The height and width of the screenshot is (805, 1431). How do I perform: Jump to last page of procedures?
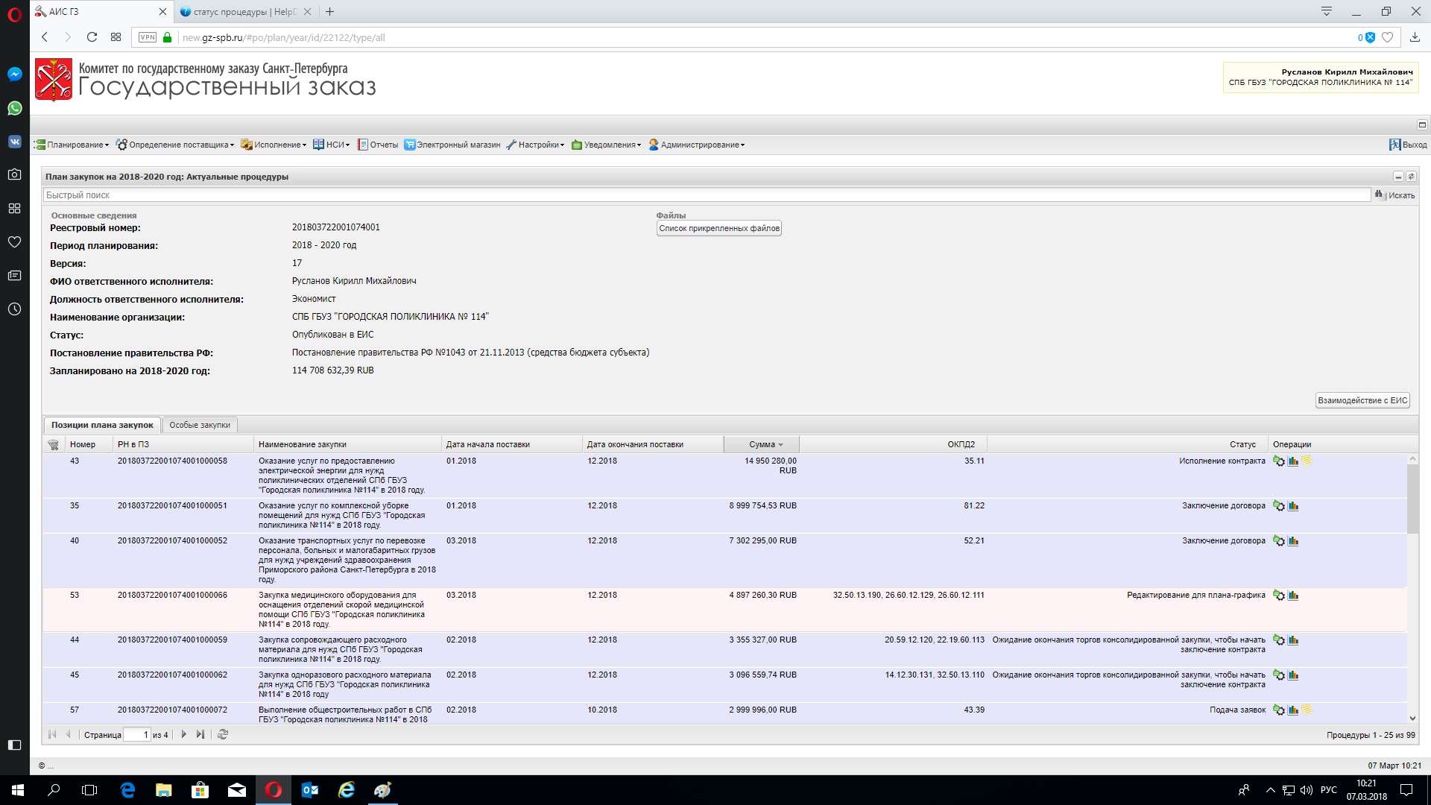(x=200, y=734)
